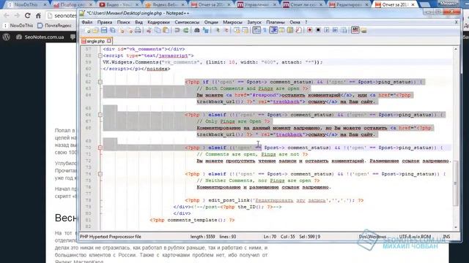Click the Chrome reload icon
Viewport: 469px width, 263px height.
[28, 15]
